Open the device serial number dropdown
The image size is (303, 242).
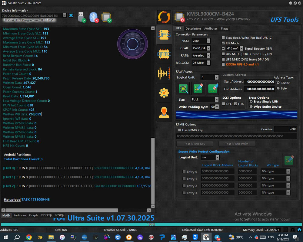[65, 15]
